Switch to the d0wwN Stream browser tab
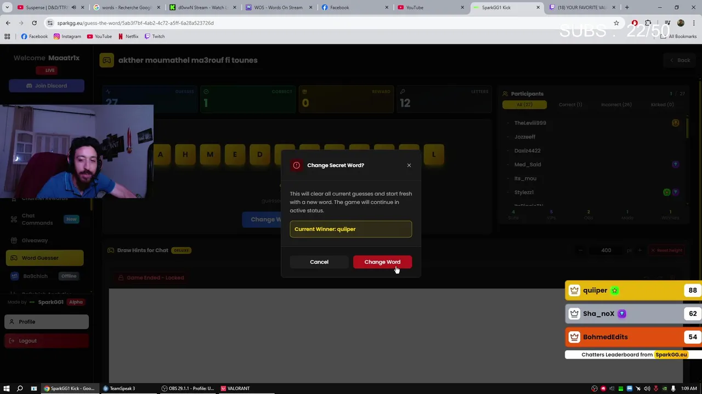The width and height of the screenshot is (702, 394). (x=203, y=7)
